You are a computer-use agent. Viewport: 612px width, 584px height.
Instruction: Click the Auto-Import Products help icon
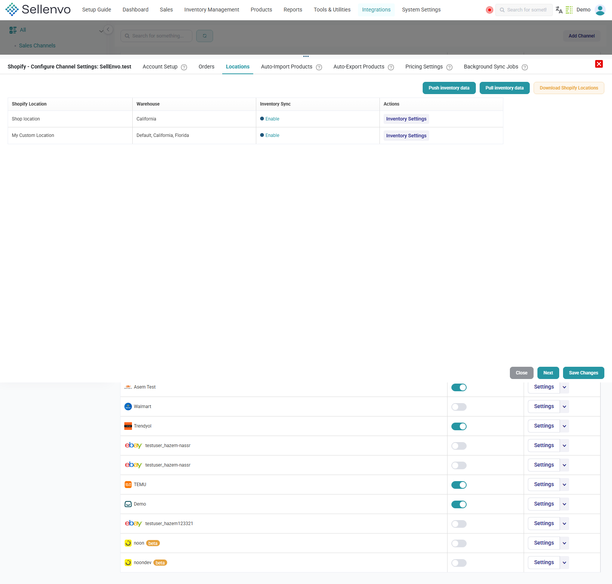tap(319, 67)
